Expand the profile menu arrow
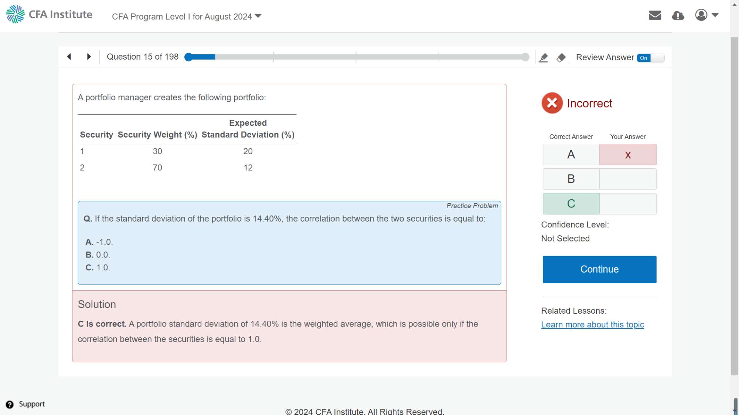 click(x=715, y=15)
